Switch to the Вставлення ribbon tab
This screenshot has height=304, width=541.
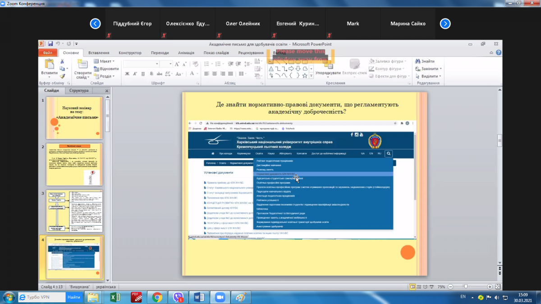[98, 53]
